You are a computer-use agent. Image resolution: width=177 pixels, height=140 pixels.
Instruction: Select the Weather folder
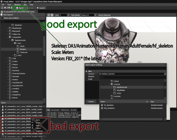pos(17,25)
